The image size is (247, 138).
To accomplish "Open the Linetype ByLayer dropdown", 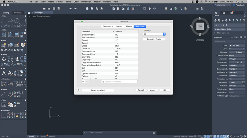I will point(237,52).
